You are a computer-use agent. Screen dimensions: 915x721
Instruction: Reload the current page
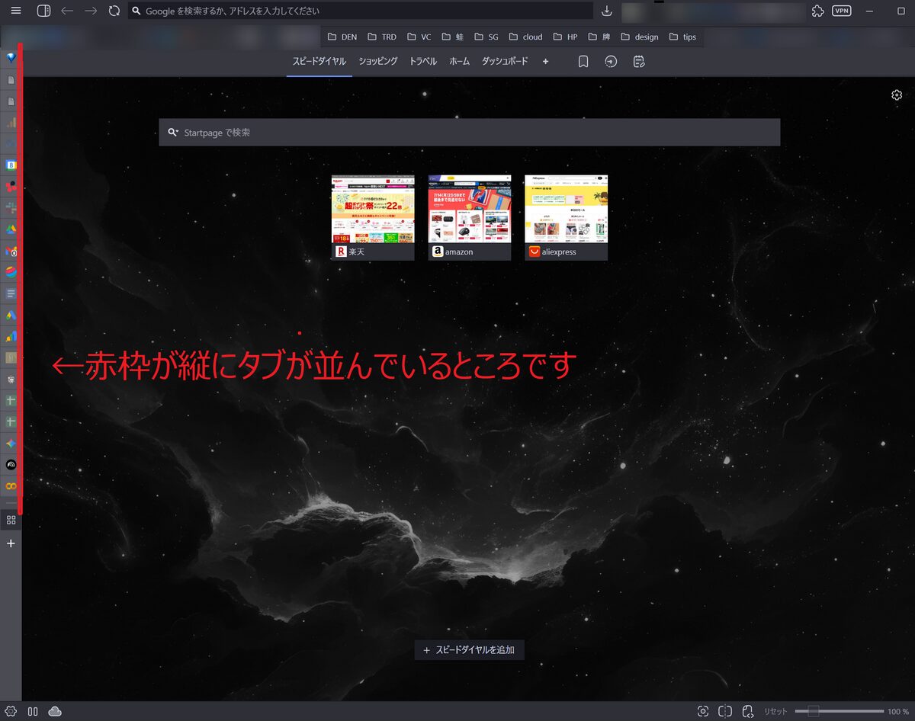pyautogui.click(x=114, y=11)
